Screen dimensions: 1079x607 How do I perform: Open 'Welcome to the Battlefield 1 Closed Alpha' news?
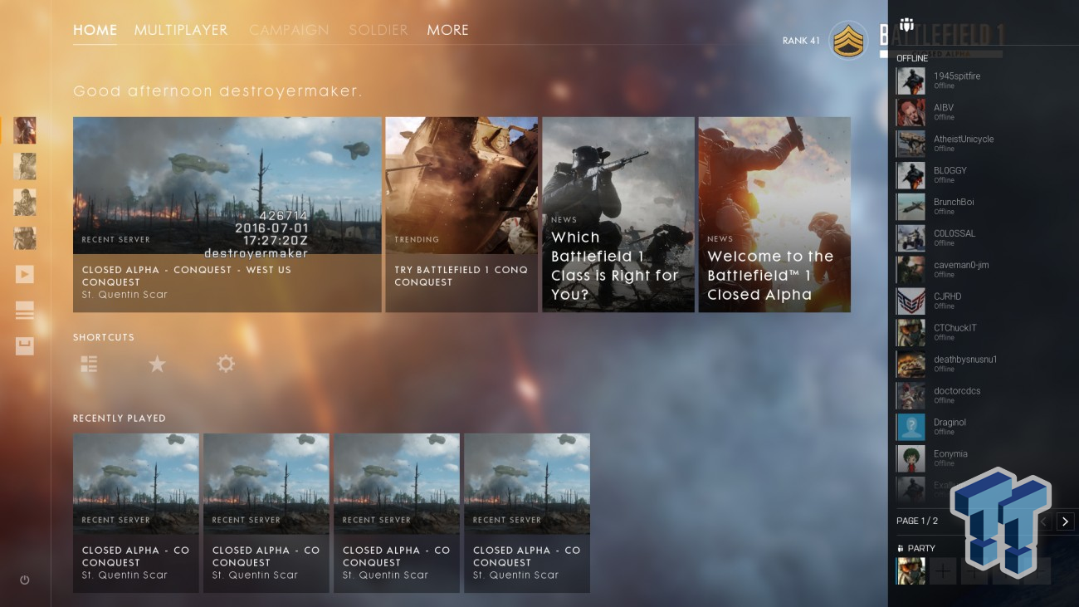tap(774, 214)
